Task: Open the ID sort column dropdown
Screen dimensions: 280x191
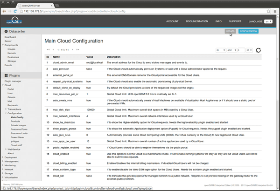Action: (x=221, y=50)
